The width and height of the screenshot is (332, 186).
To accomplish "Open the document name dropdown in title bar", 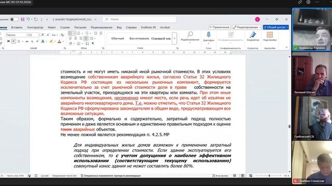I will click(x=95, y=20).
